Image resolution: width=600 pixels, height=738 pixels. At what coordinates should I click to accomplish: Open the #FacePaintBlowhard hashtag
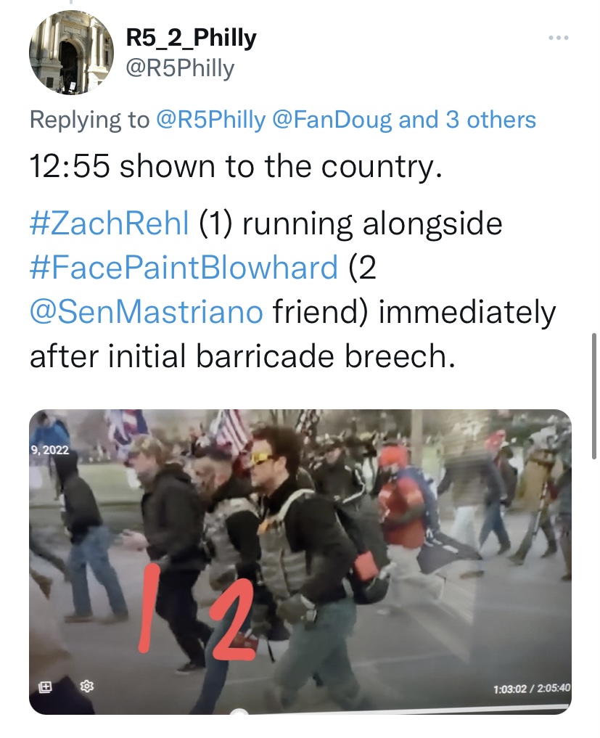[184, 267]
